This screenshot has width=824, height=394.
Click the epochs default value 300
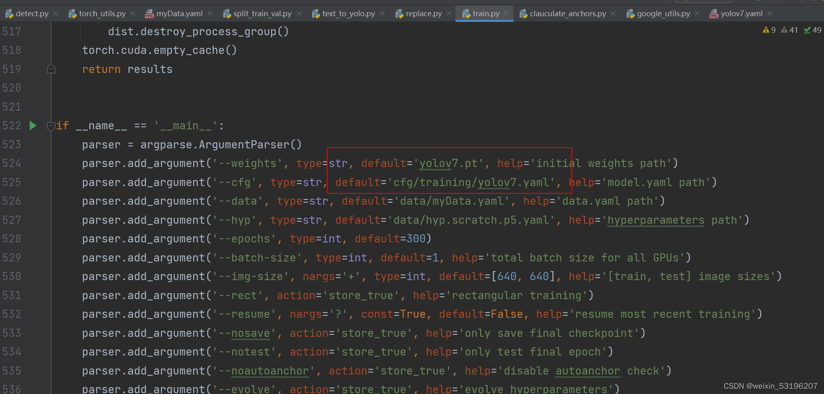pos(416,239)
